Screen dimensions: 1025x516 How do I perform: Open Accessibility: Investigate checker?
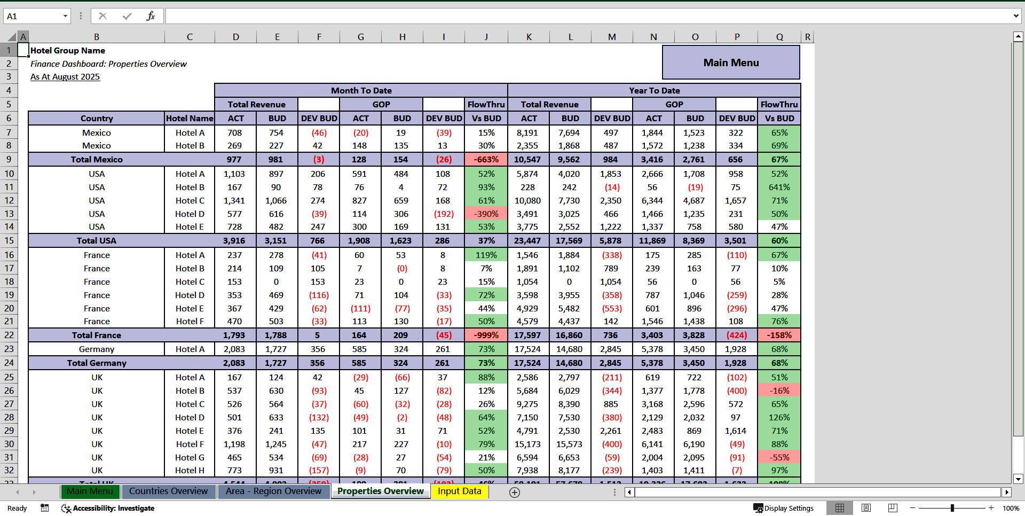click(x=108, y=508)
